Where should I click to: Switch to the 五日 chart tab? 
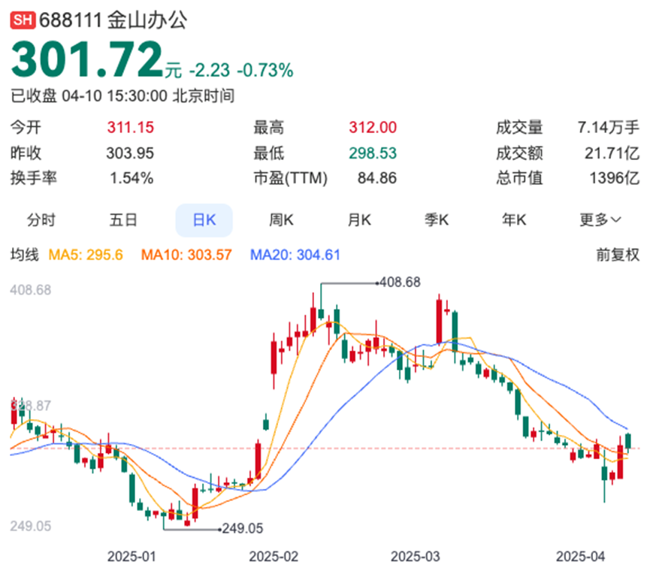click(123, 219)
